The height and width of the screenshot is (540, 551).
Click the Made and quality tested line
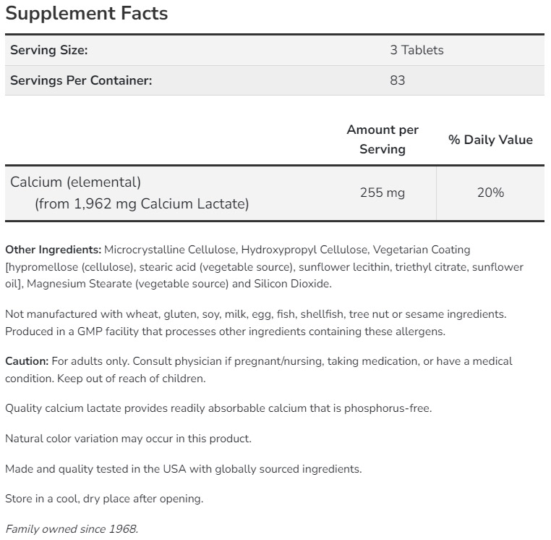click(183, 468)
